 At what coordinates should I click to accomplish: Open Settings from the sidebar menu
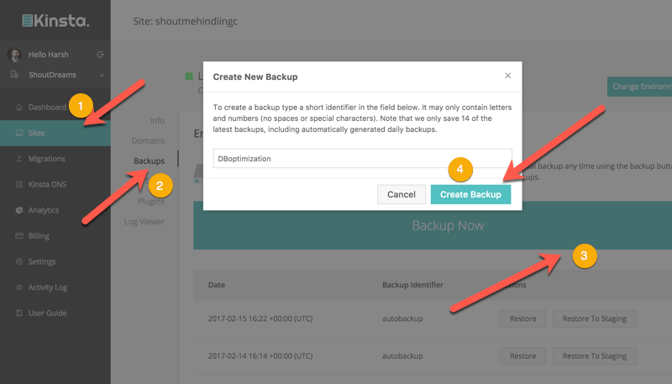pos(42,261)
